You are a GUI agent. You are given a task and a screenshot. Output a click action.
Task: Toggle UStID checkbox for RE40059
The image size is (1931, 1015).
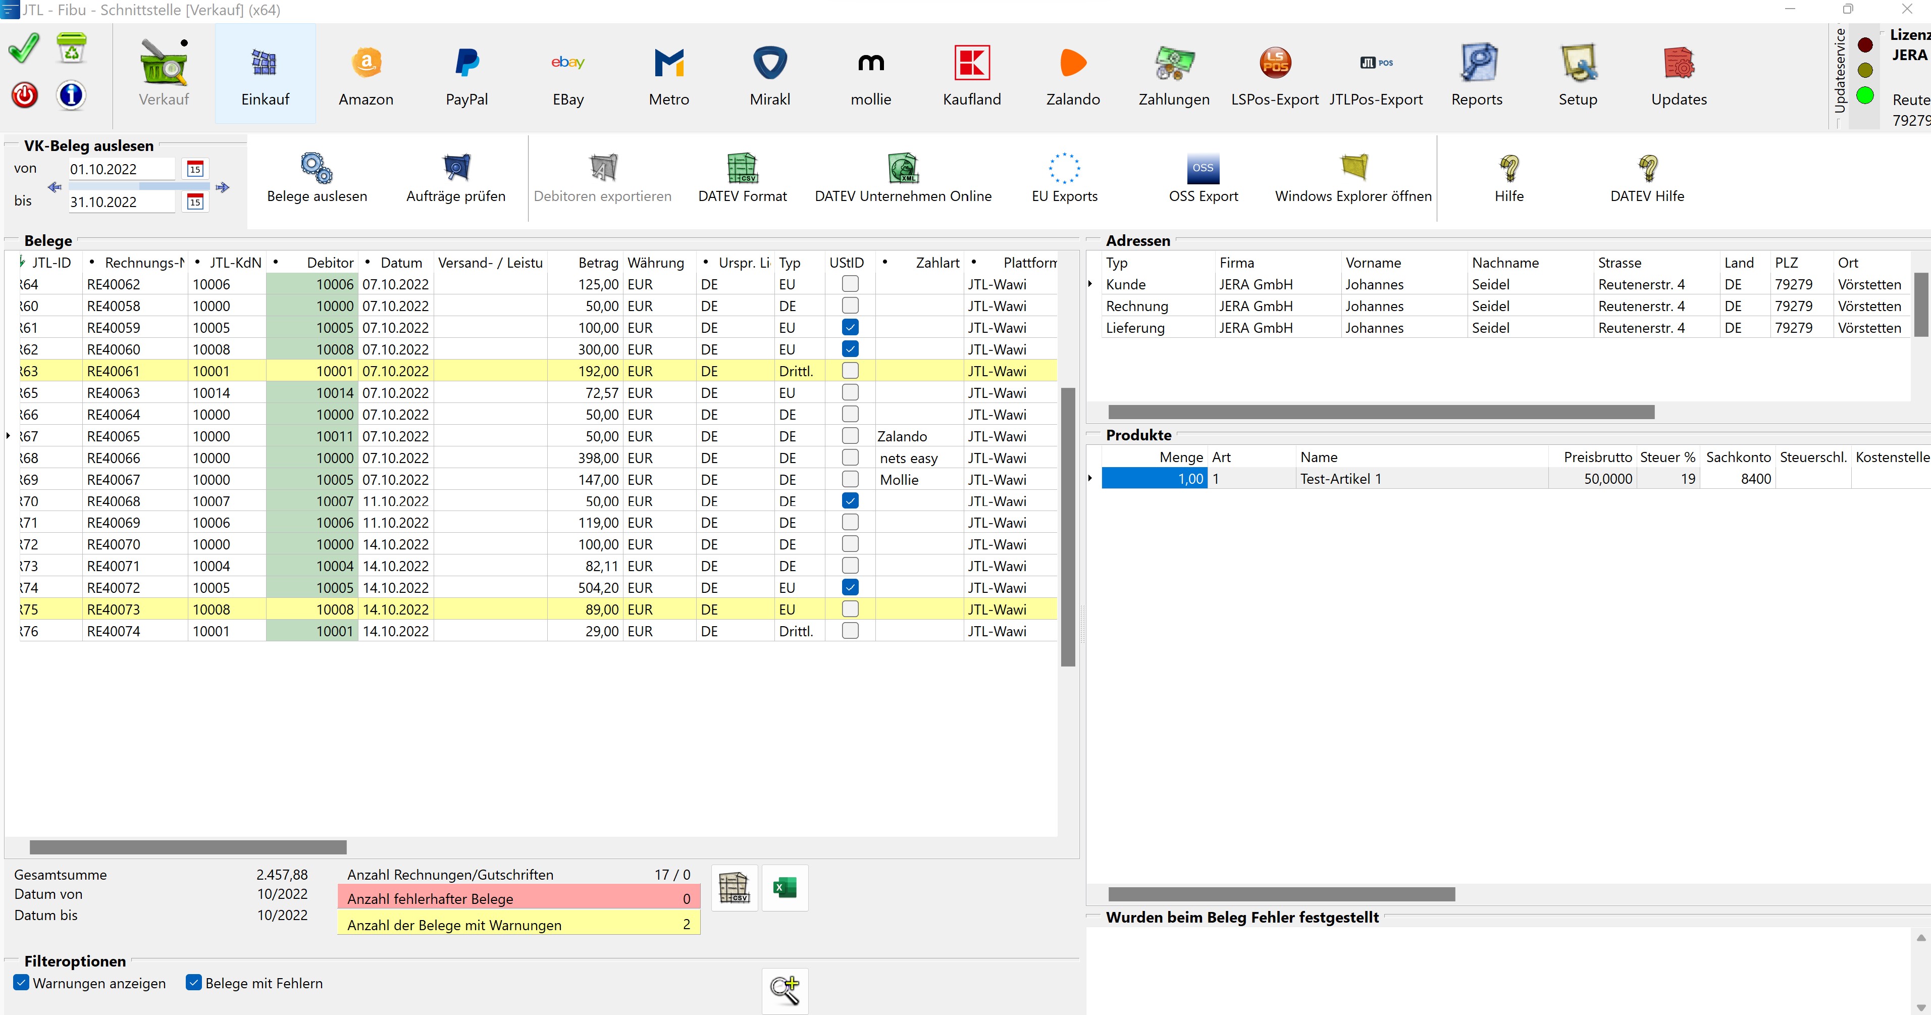click(850, 328)
